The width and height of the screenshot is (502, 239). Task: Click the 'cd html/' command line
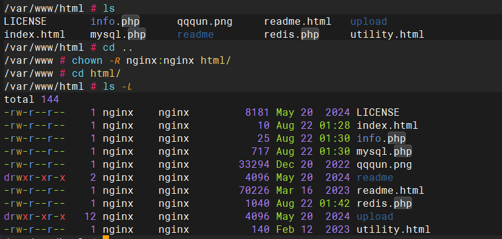[x=96, y=73]
